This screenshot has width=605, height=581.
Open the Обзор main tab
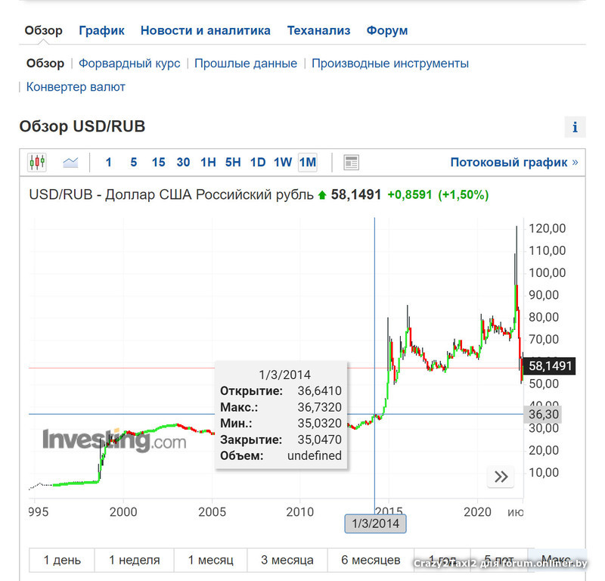(x=44, y=30)
